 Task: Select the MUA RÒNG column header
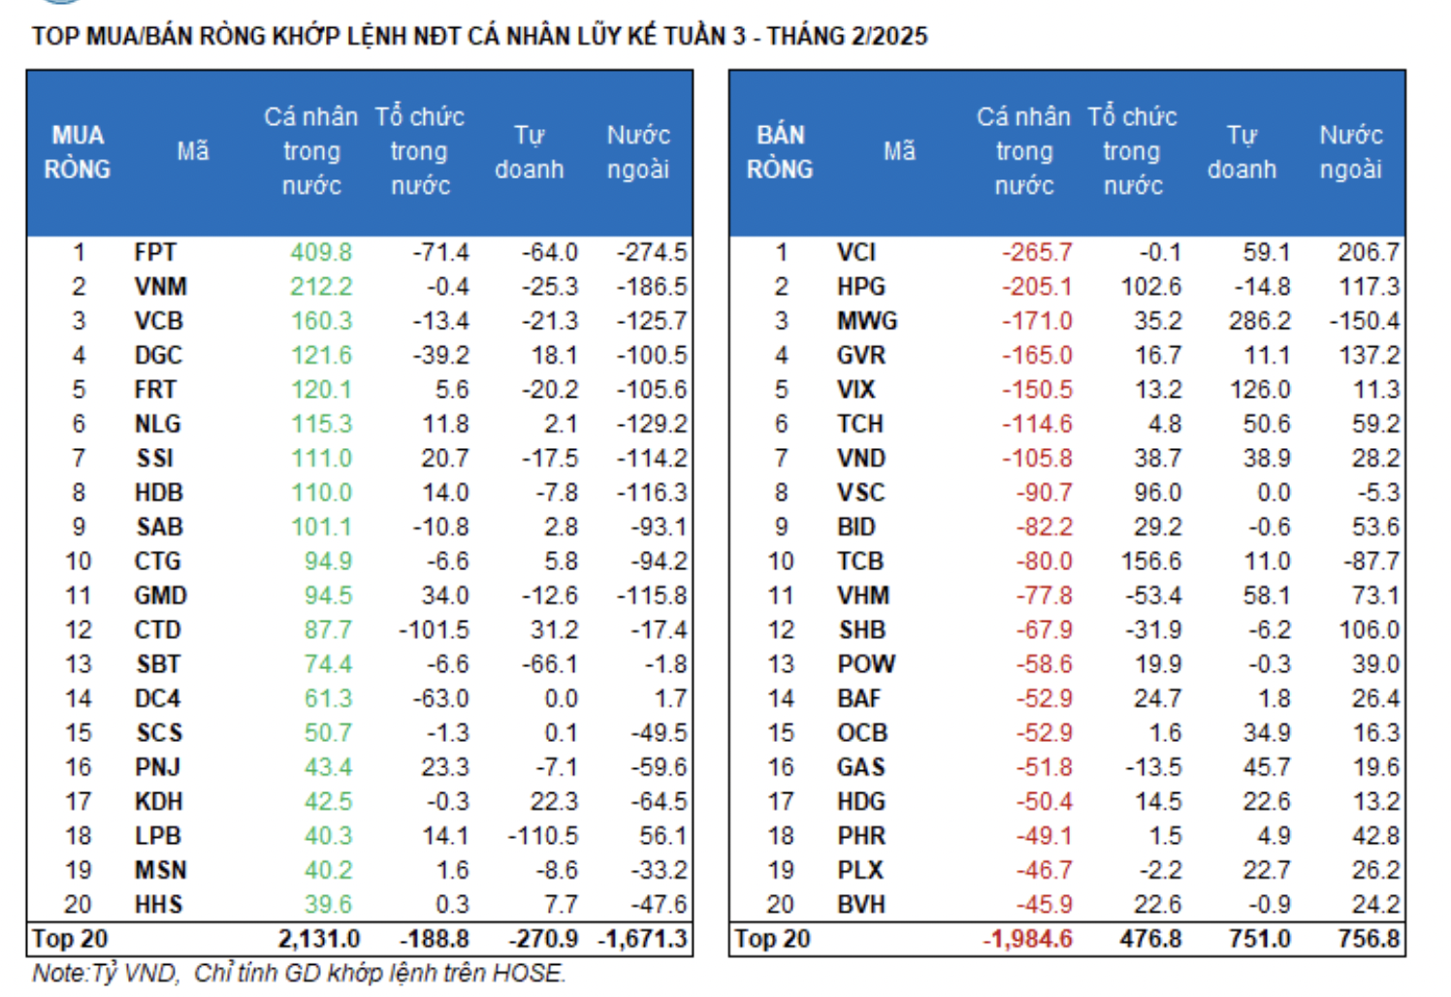pos(78,152)
